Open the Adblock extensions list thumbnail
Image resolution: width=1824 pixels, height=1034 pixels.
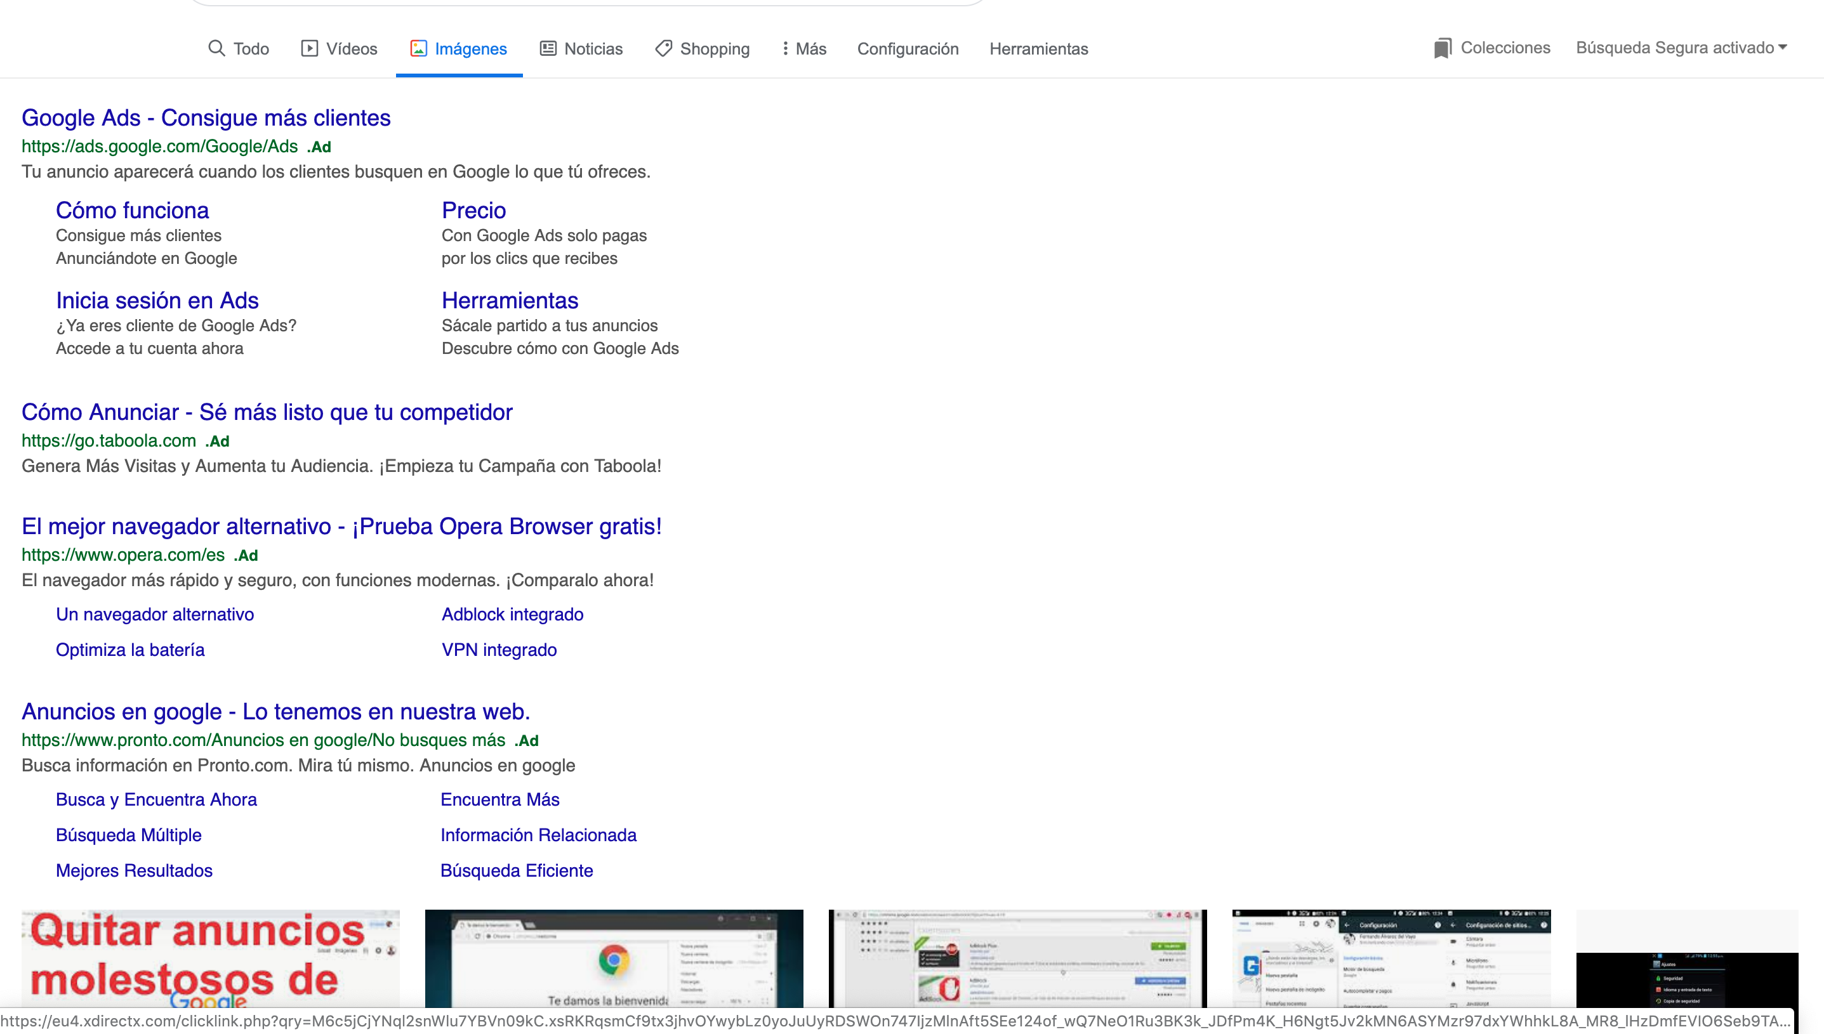[1017, 959]
